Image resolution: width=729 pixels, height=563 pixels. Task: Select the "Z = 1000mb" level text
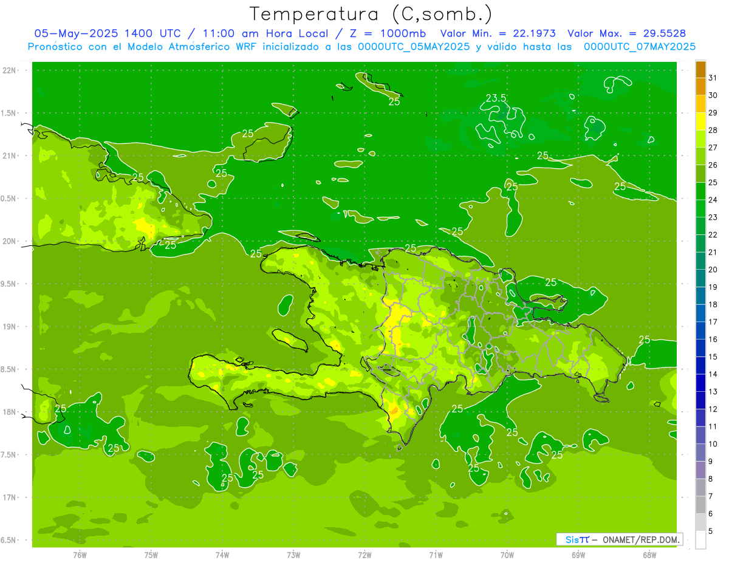[388, 33]
